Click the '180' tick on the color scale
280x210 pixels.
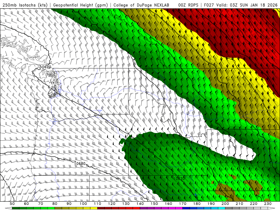coord(197,204)
